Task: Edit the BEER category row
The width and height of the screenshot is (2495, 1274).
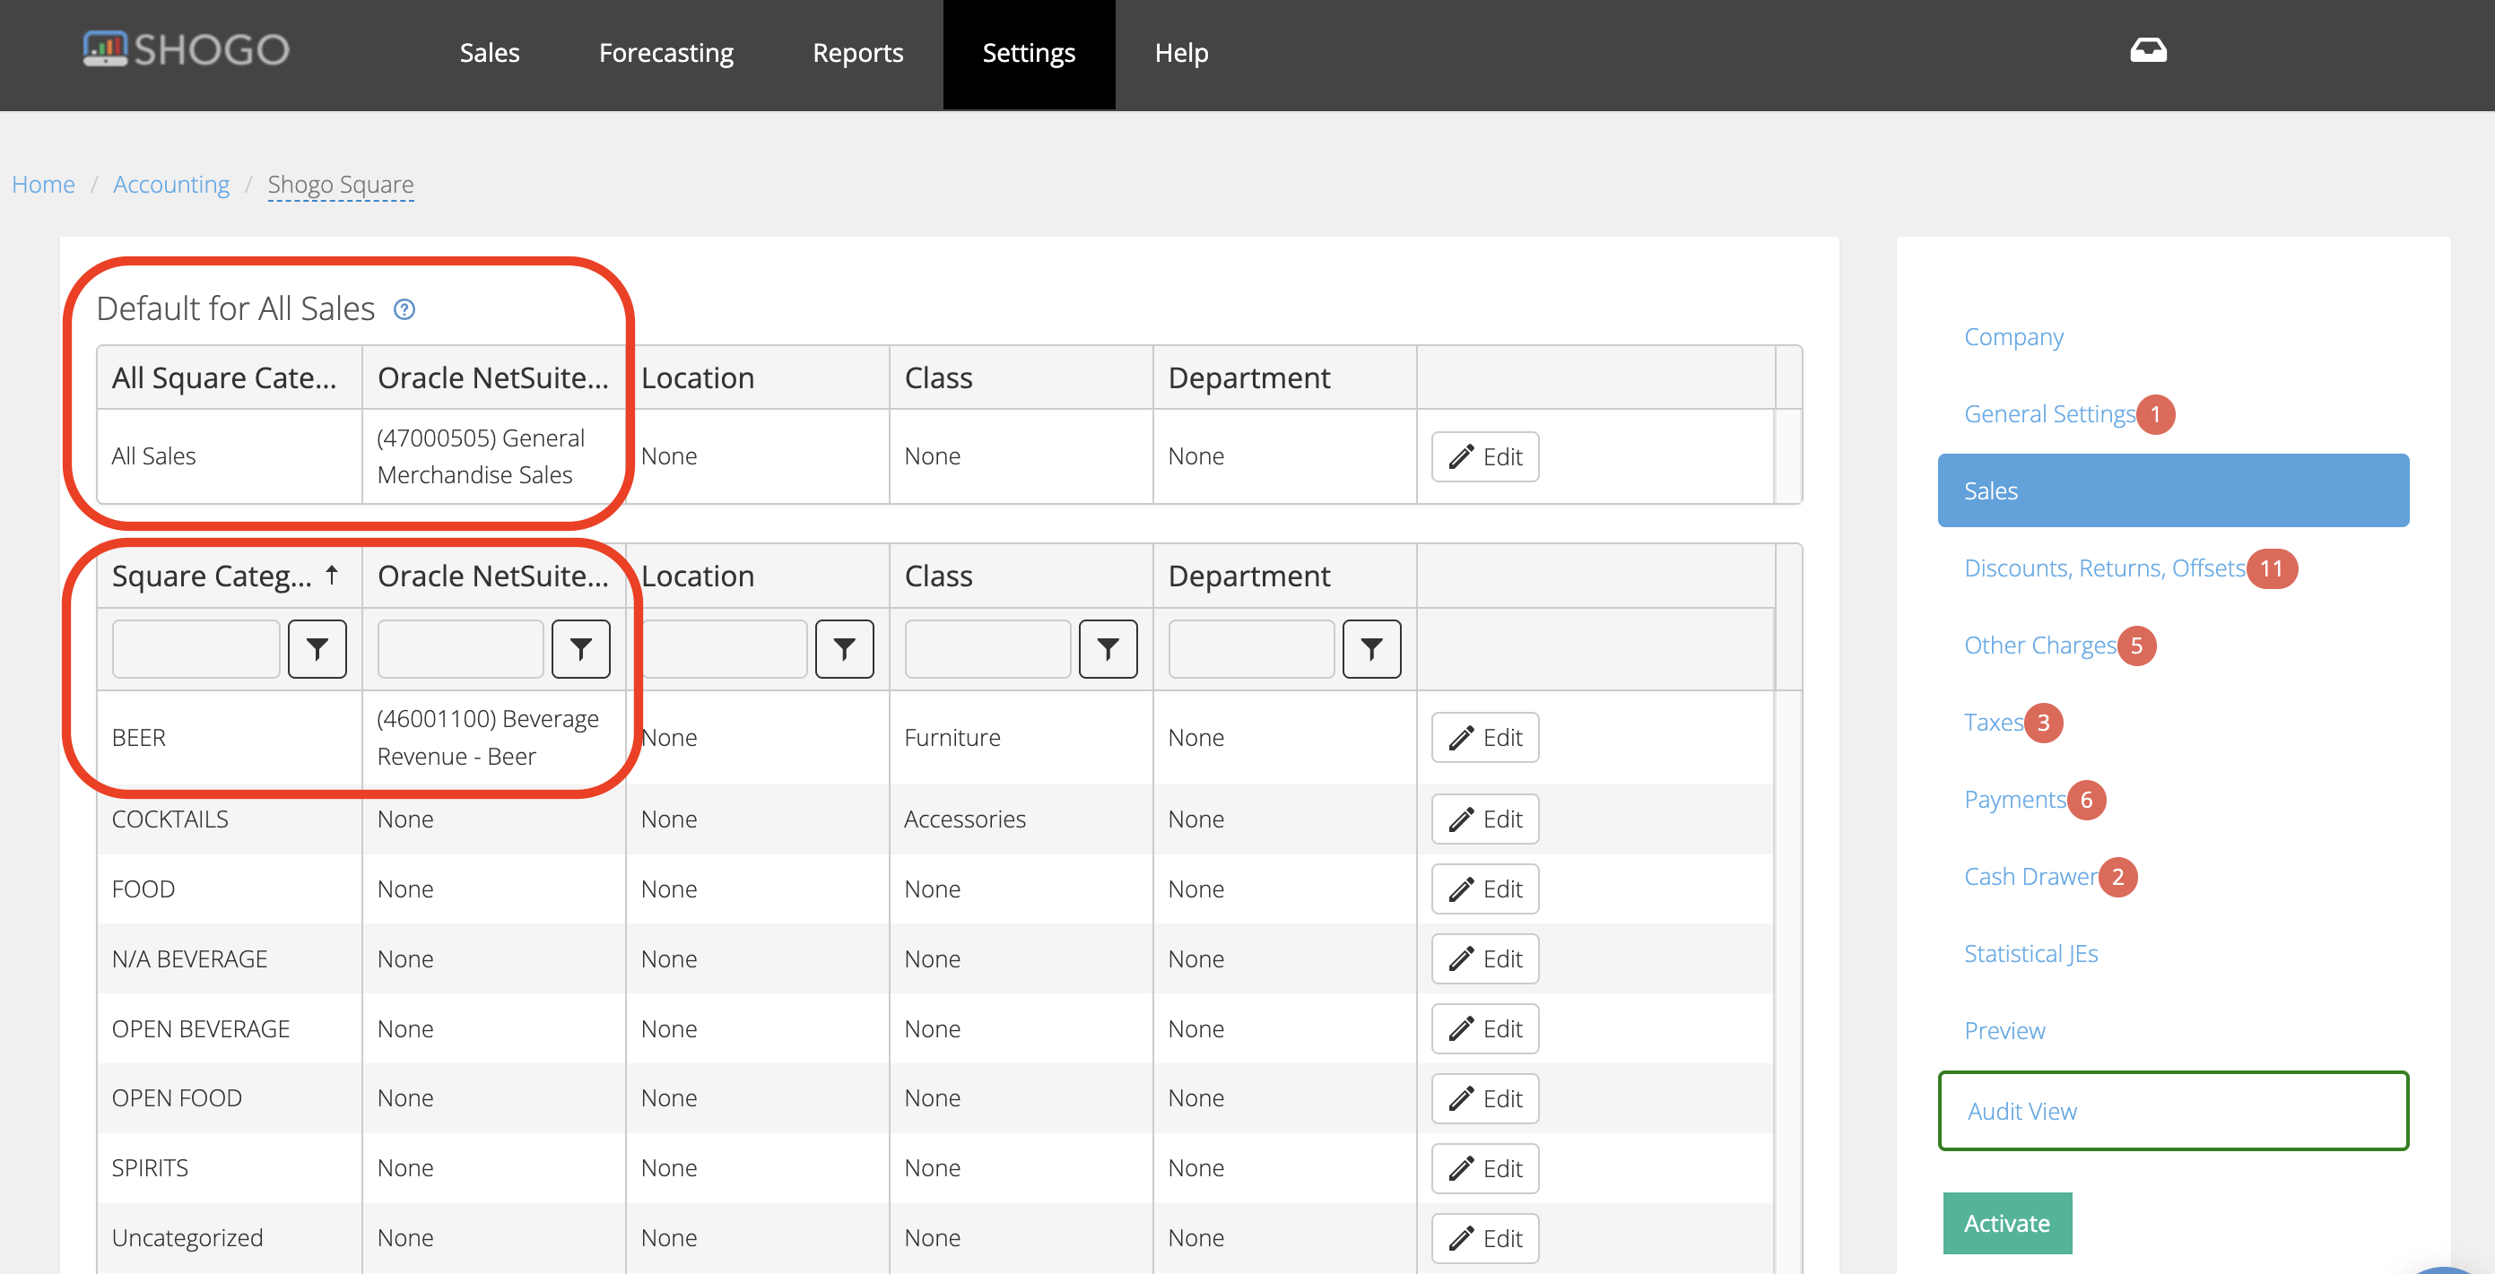Action: tap(1486, 738)
